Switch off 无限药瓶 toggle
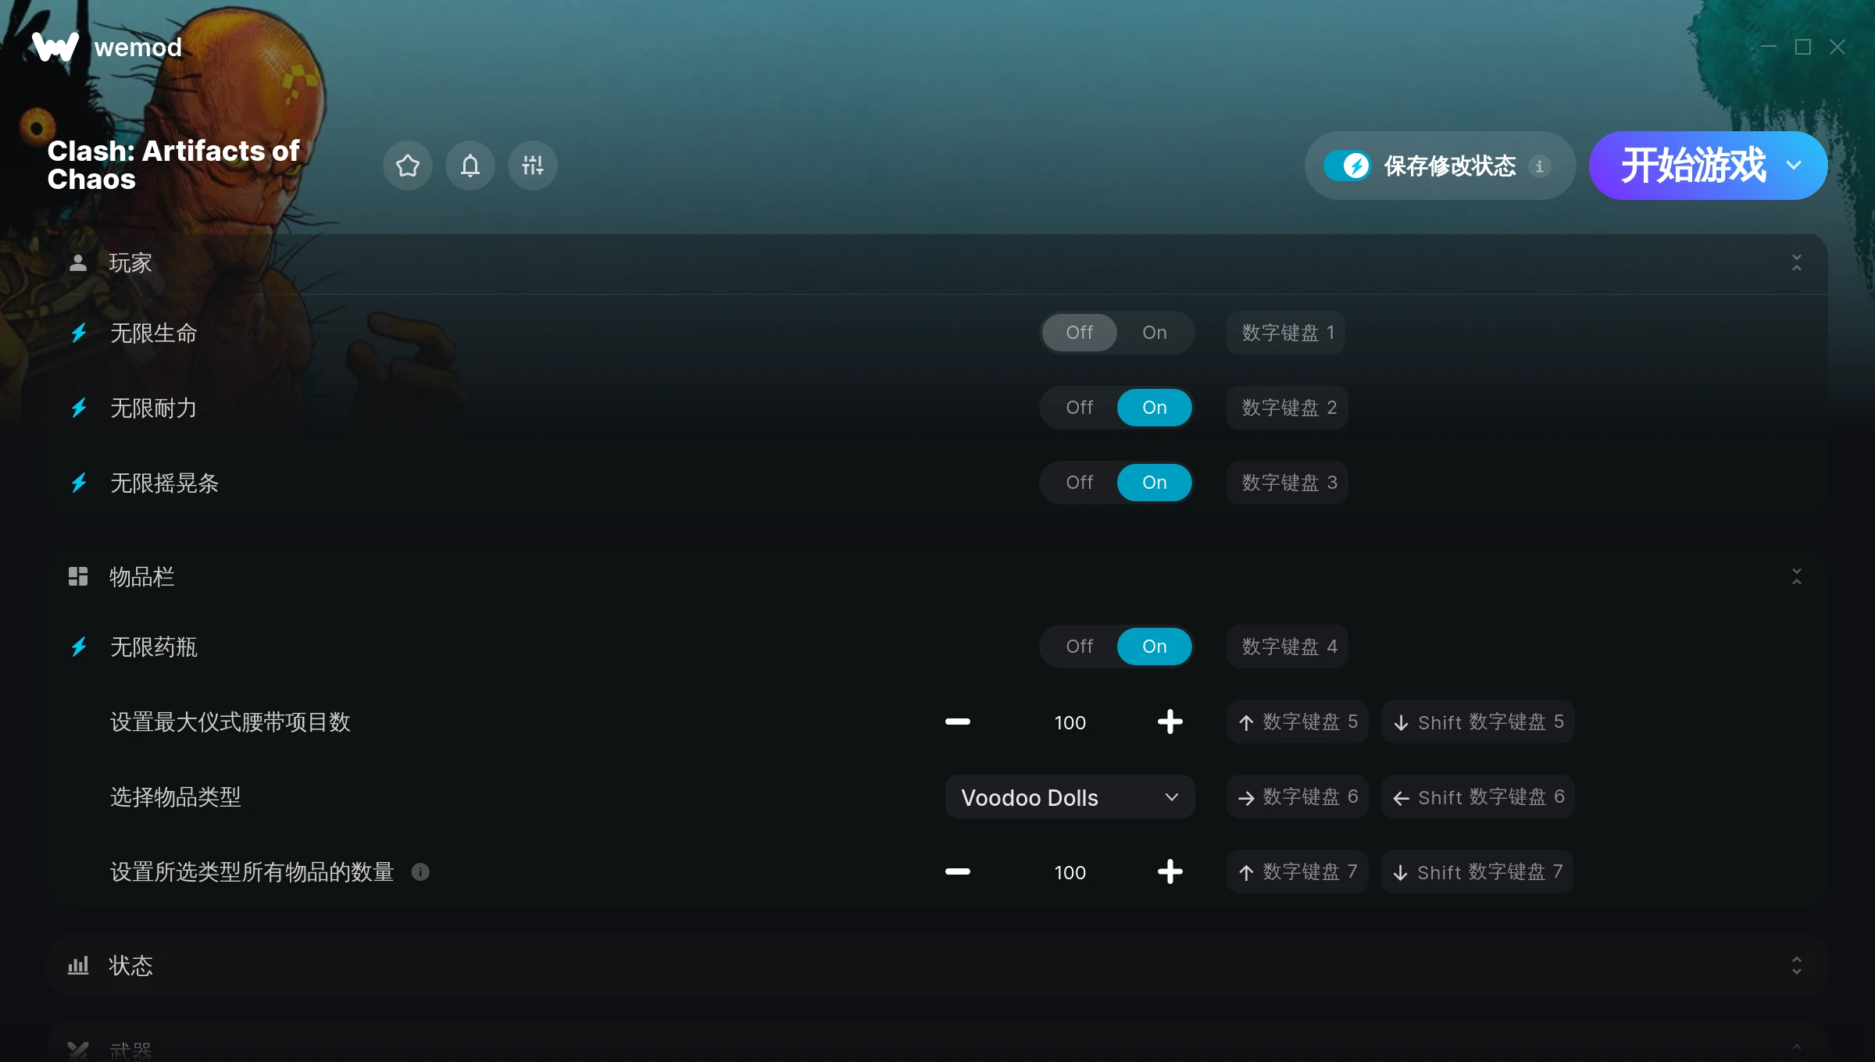The width and height of the screenshot is (1875, 1062). click(1080, 647)
